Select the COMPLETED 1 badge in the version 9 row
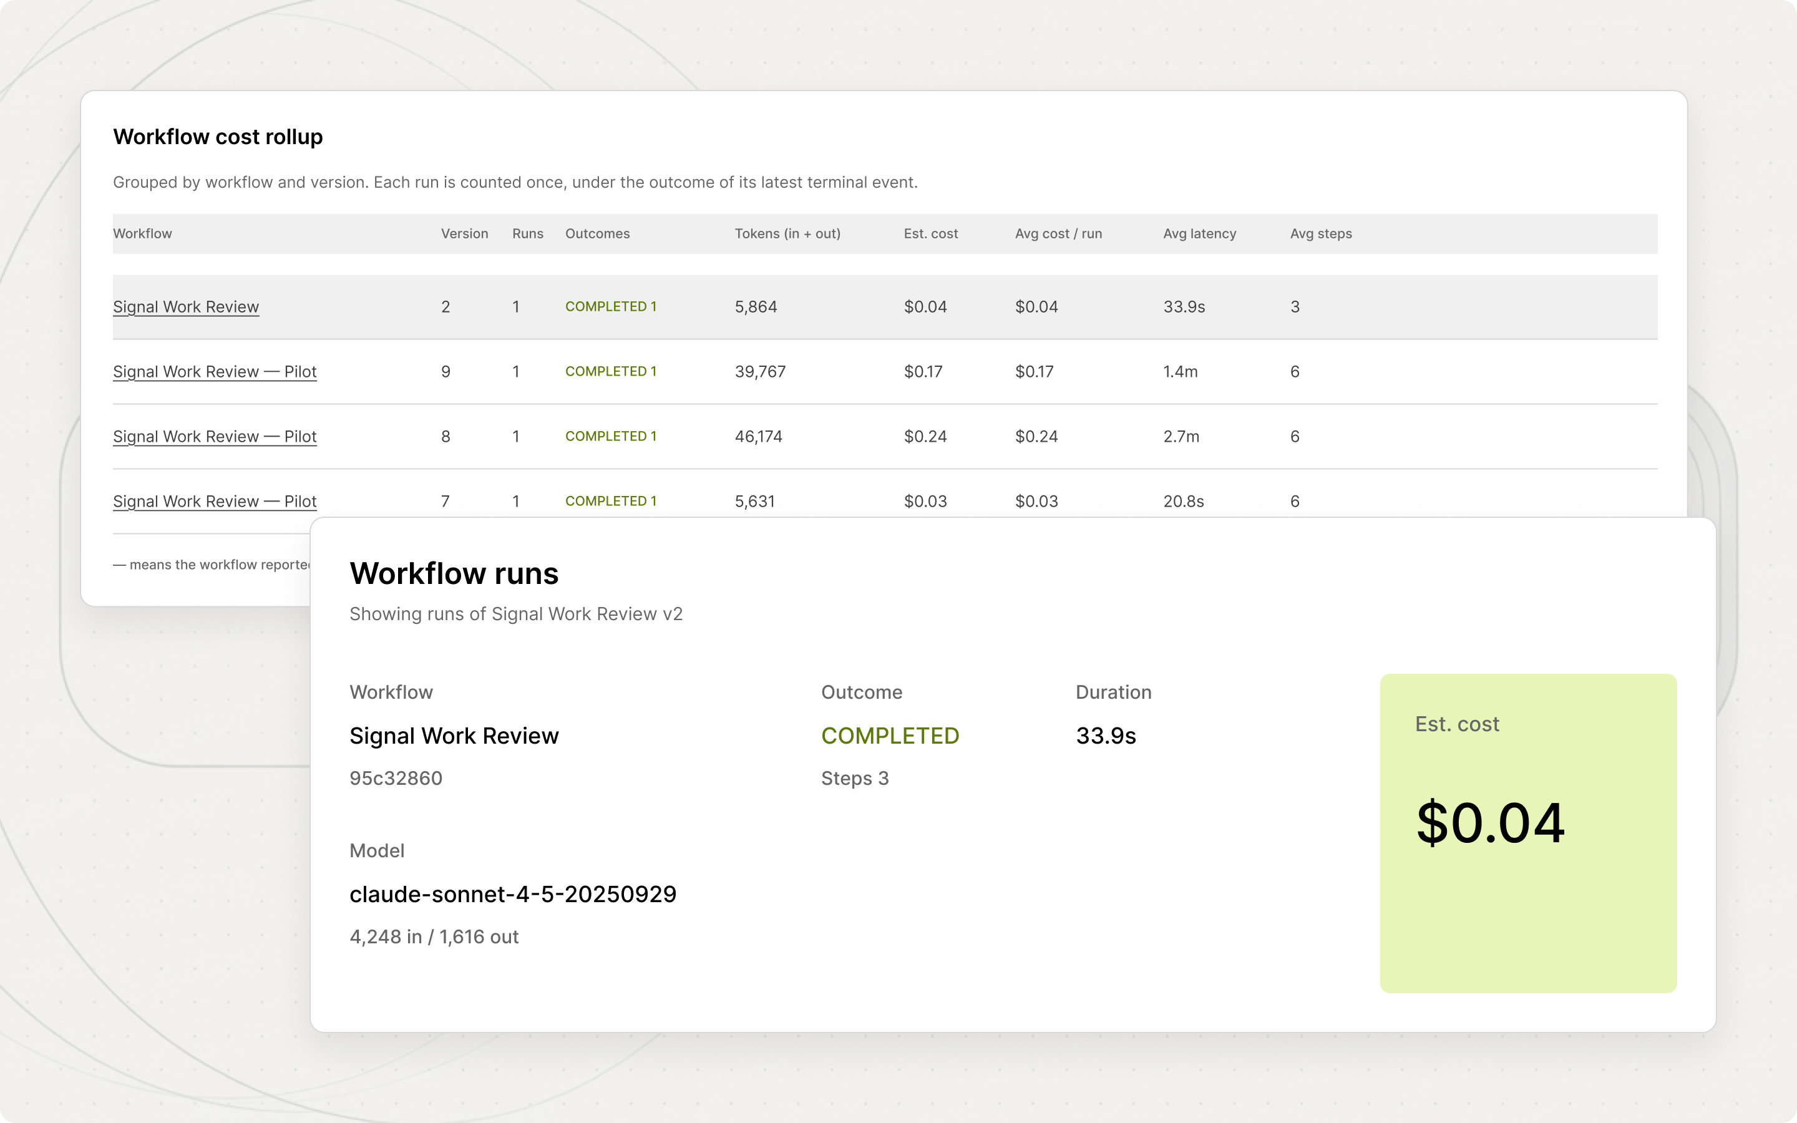The image size is (1797, 1123). (611, 371)
